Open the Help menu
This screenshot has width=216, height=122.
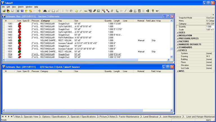[36, 7]
